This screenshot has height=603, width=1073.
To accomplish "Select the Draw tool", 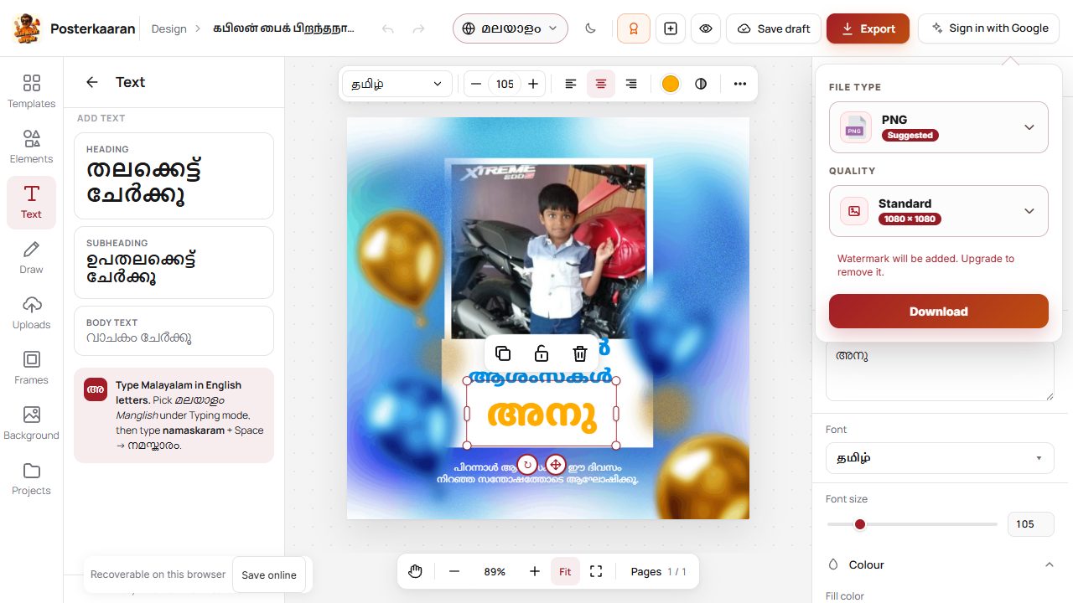I will tap(31, 258).
